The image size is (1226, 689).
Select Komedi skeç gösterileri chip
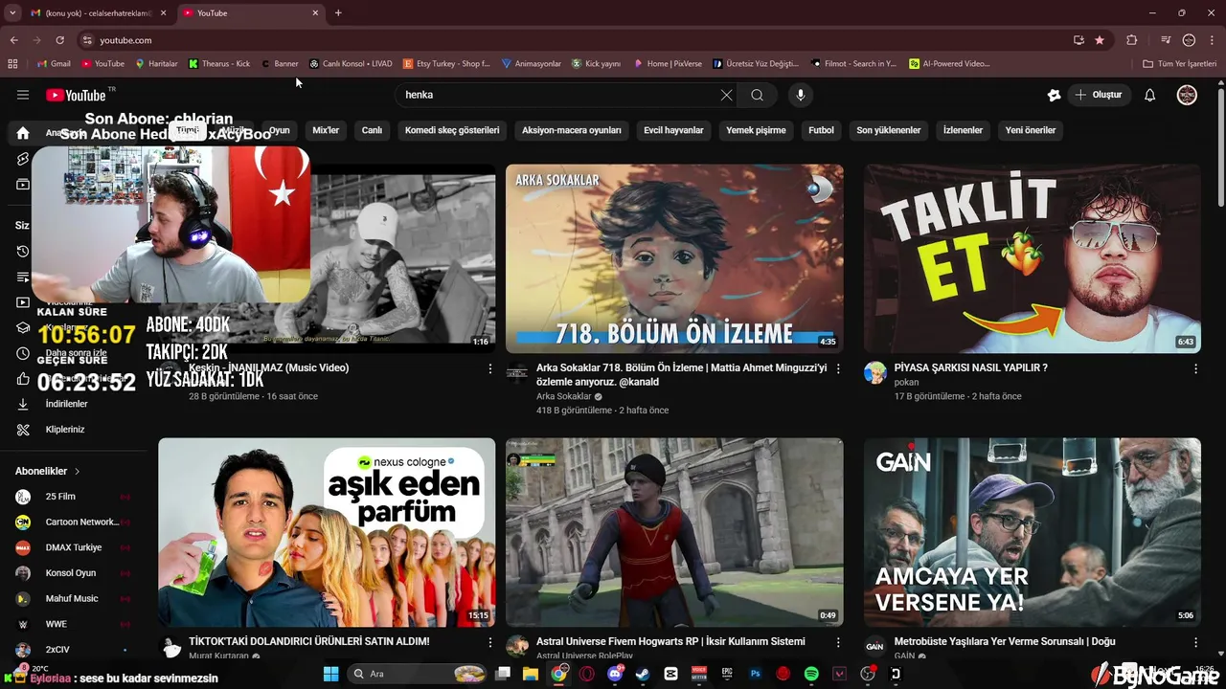tap(452, 130)
